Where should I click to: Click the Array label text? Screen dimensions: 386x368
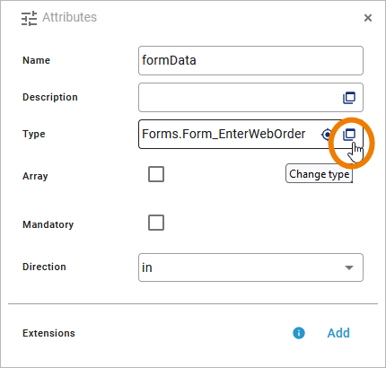[35, 176]
